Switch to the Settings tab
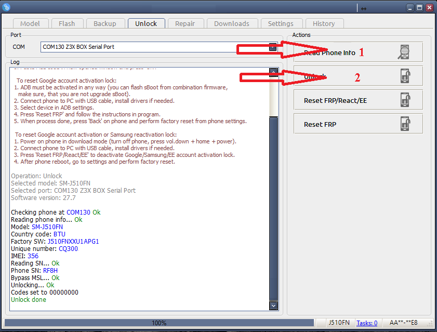Screen dimensions: 437x332 pyautogui.click(x=281, y=24)
